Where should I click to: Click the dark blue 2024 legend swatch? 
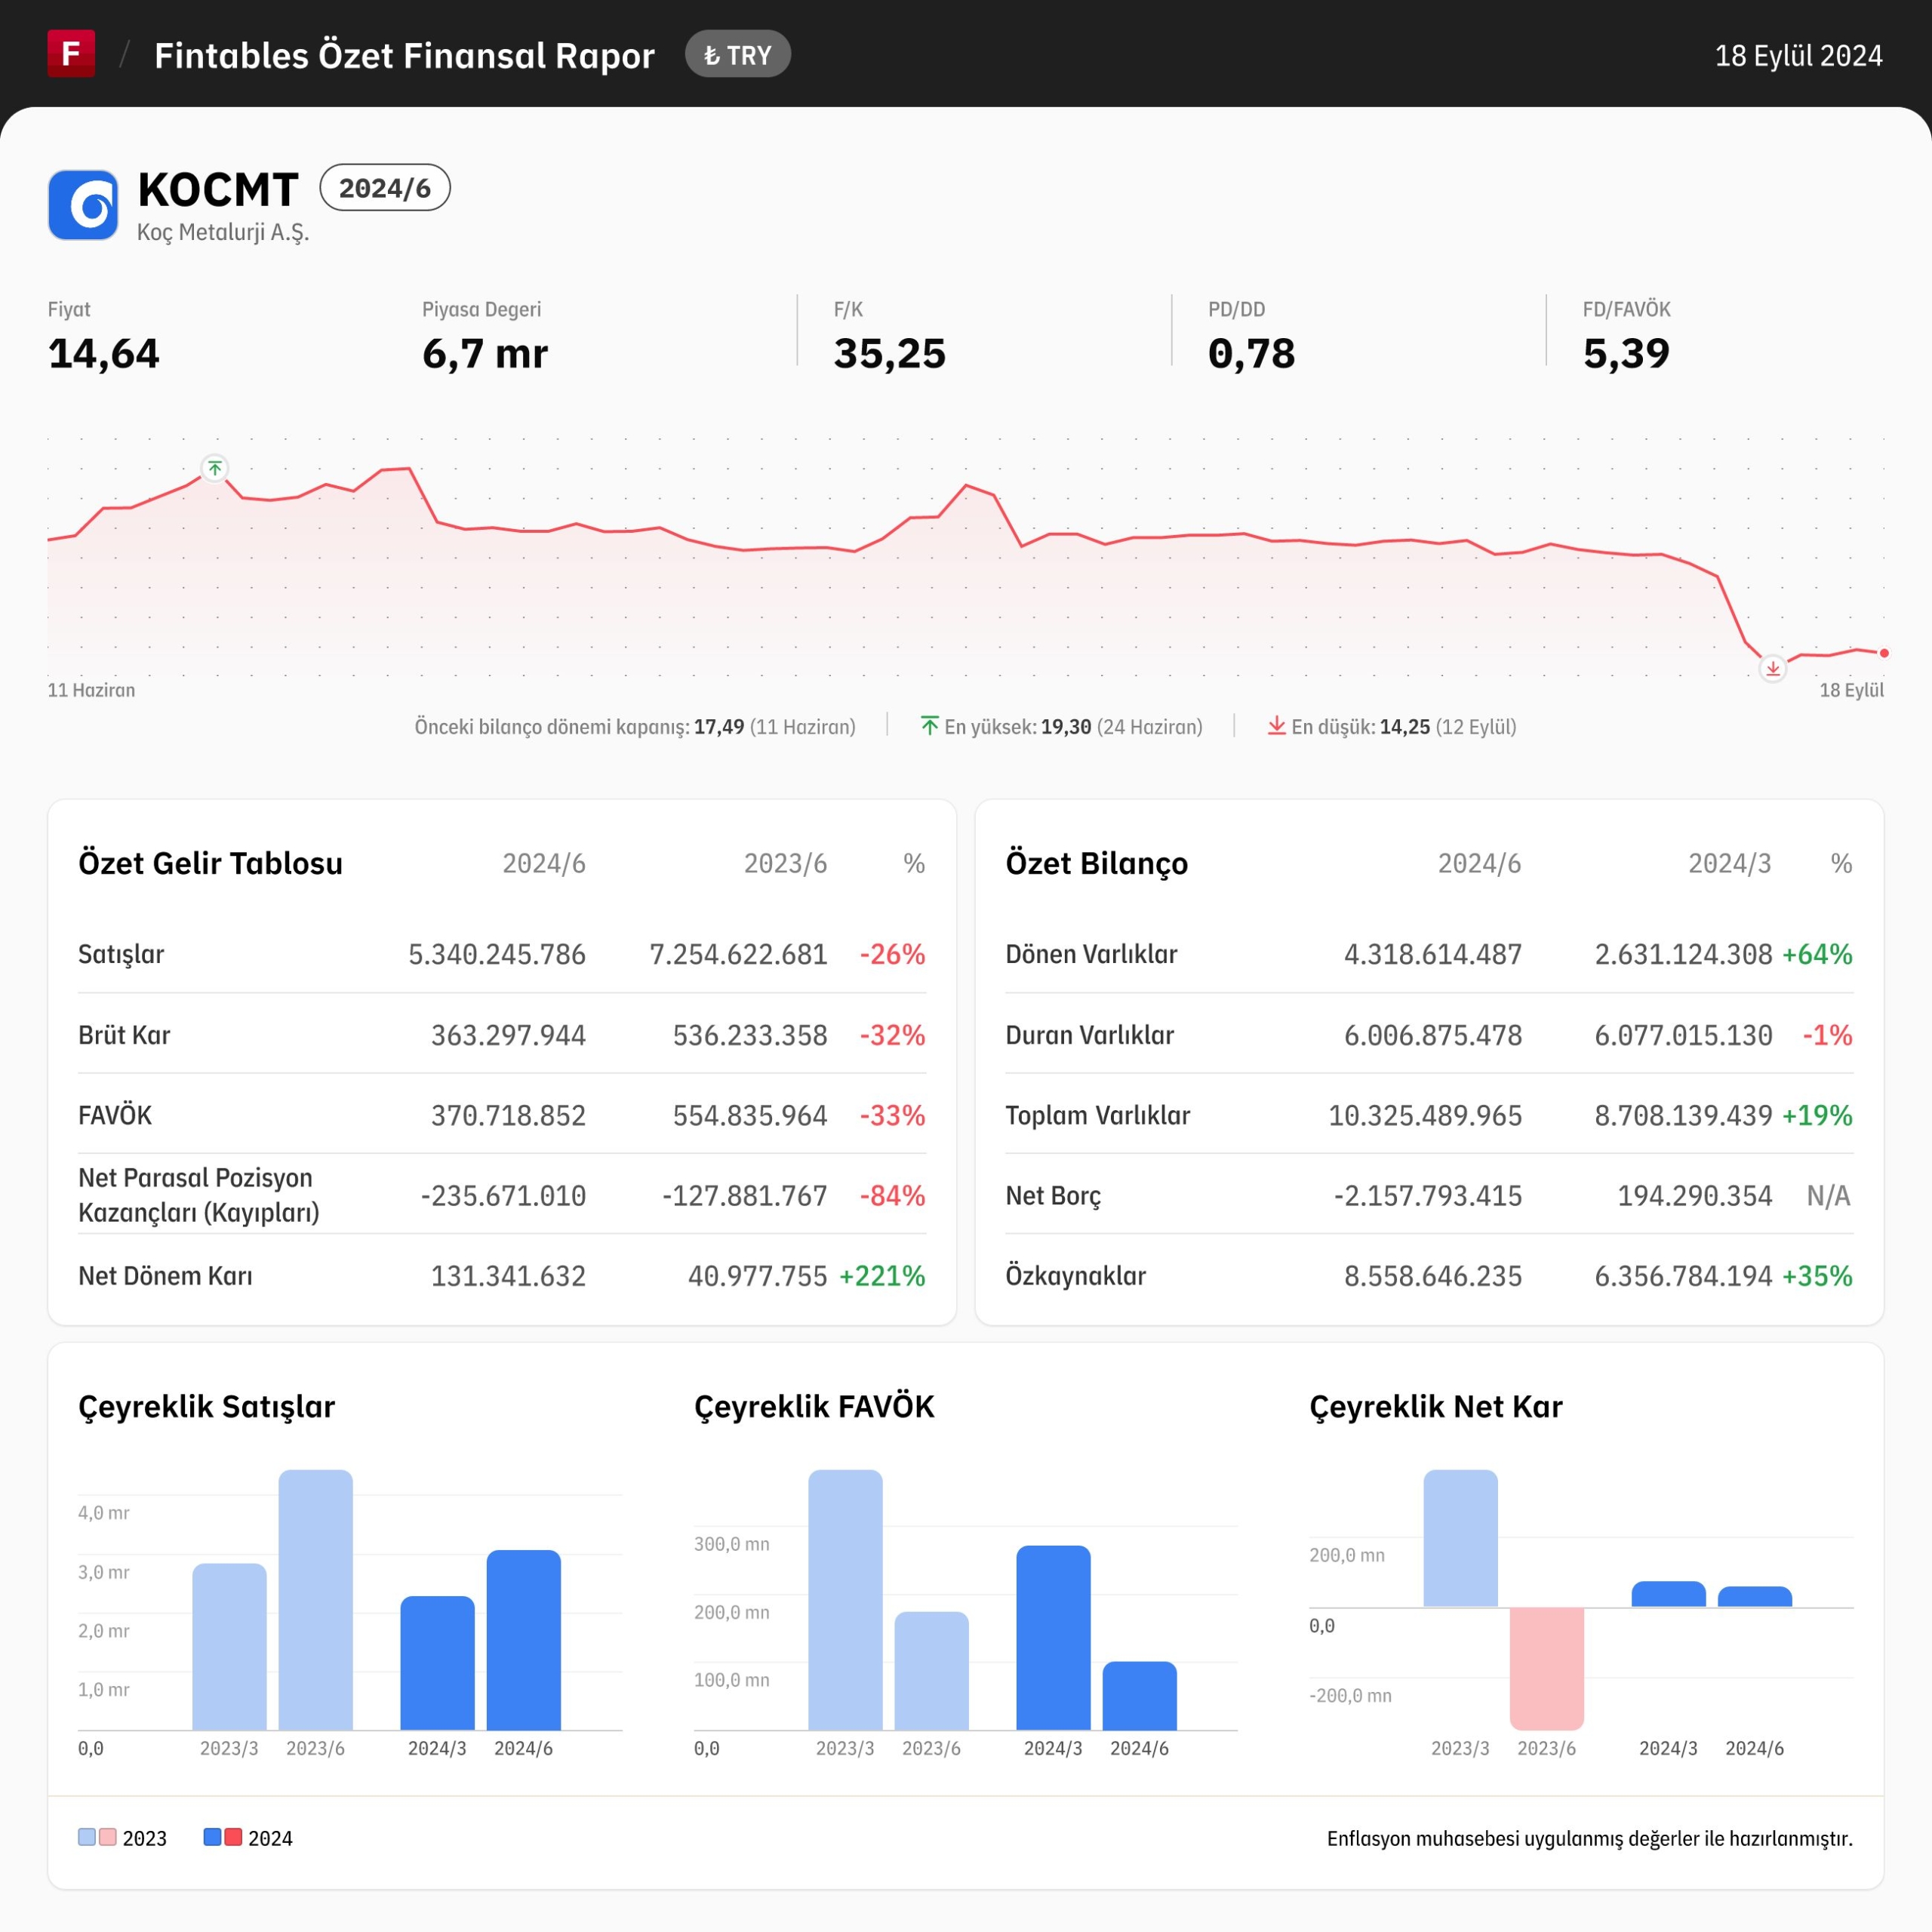tap(212, 1837)
